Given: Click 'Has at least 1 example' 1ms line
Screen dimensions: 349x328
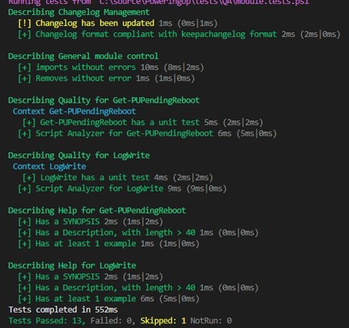Looking at the screenshot, I should coord(109,244).
